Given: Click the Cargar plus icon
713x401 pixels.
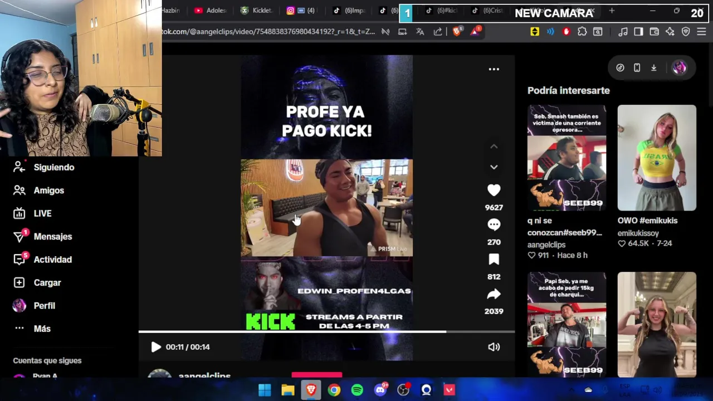Looking at the screenshot, I should point(19,283).
